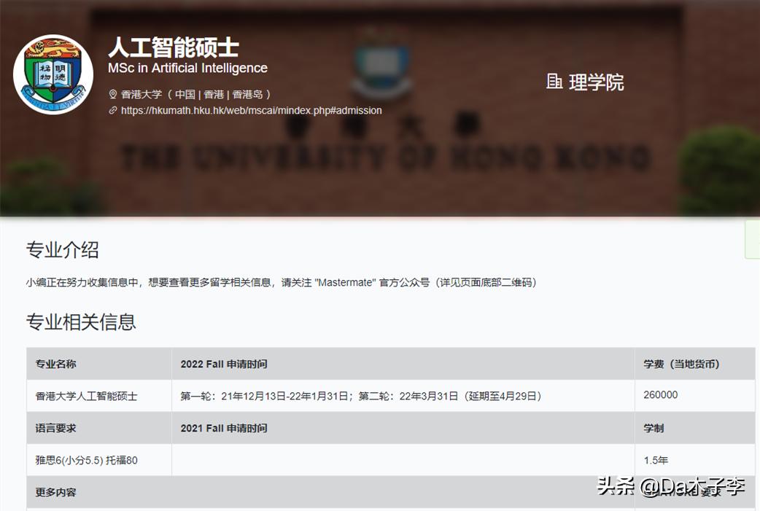The image size is (760, 511).
Task: Click the MSc in Artificial Intelligence title
Action: [187, 69]
